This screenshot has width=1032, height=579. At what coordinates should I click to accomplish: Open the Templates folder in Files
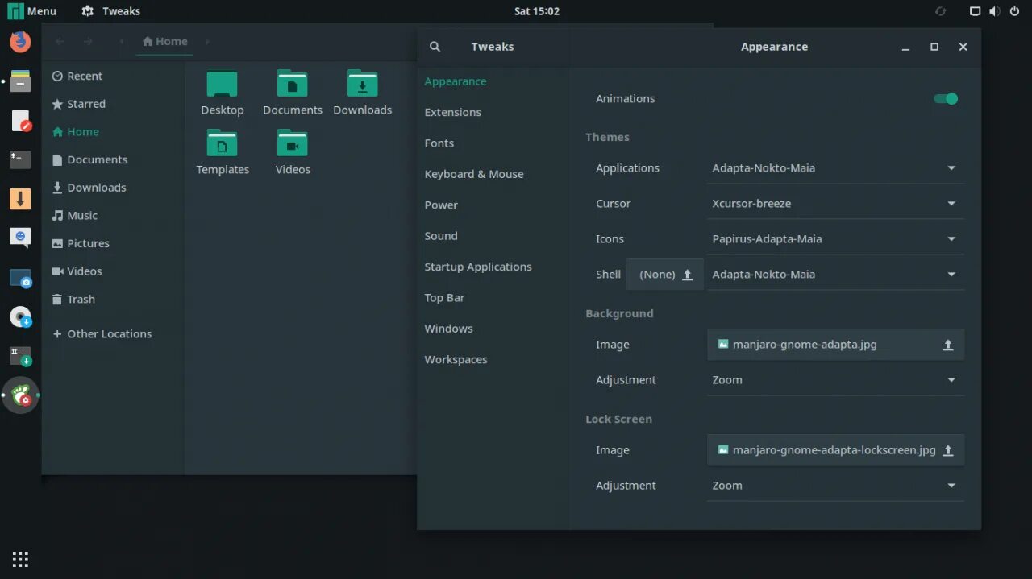(223, 152)
